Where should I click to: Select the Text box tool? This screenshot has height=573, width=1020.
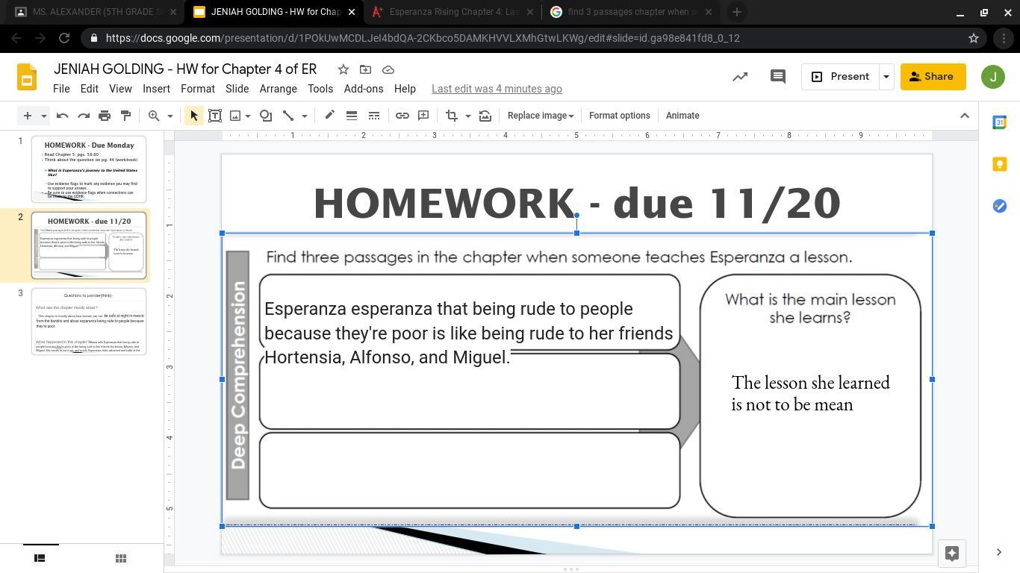coord(215,116)
